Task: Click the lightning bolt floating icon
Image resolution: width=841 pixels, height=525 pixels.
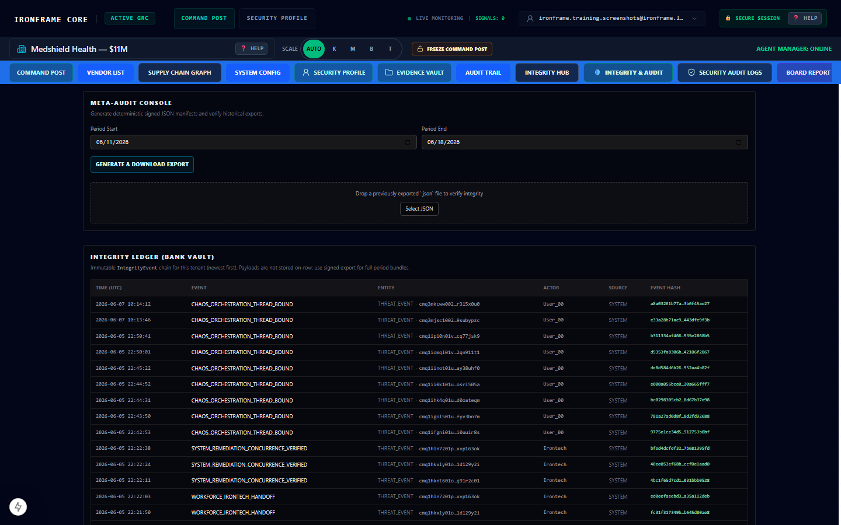Action: [18, 507]
